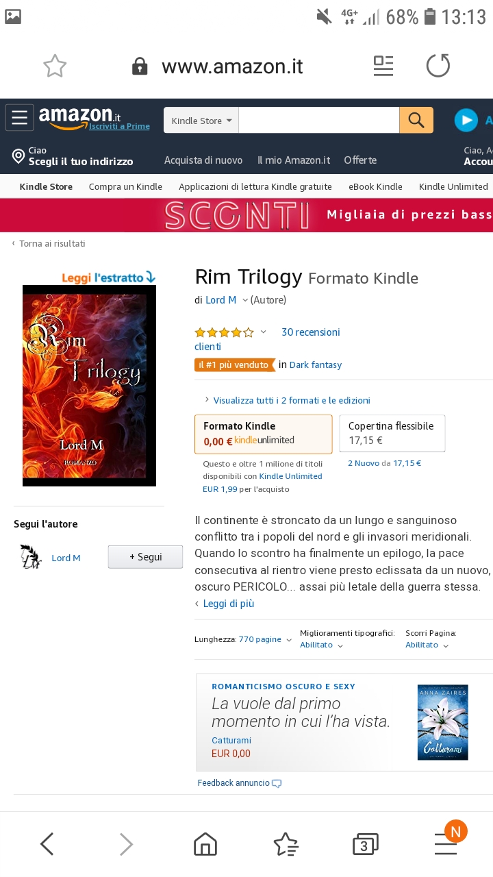This screenshot has height=877, width=493.
Task: Open the tabs counter showing 3
Action: (x=365, y=845)
